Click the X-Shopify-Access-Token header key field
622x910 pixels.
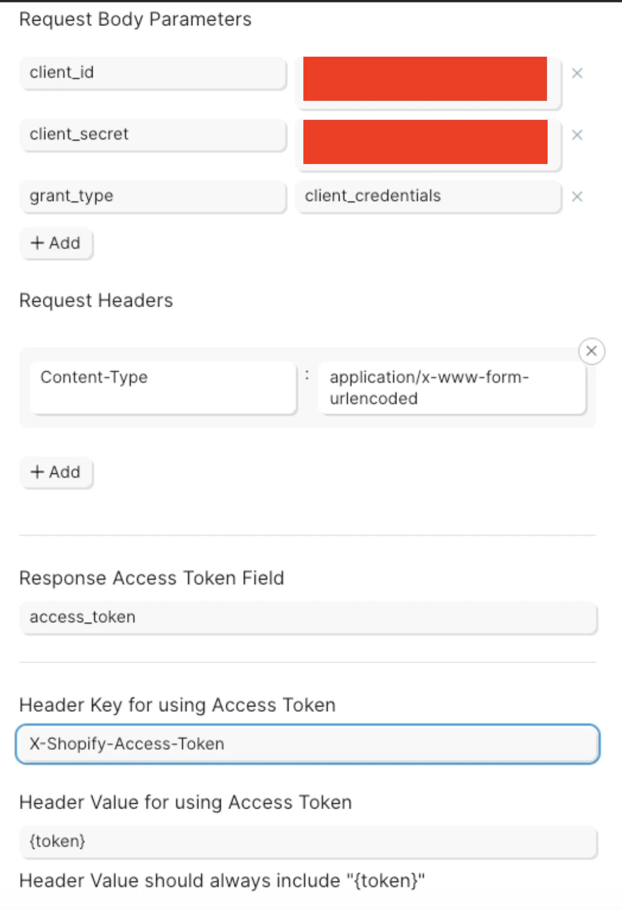pyautogui.click(x=307, y=744)
